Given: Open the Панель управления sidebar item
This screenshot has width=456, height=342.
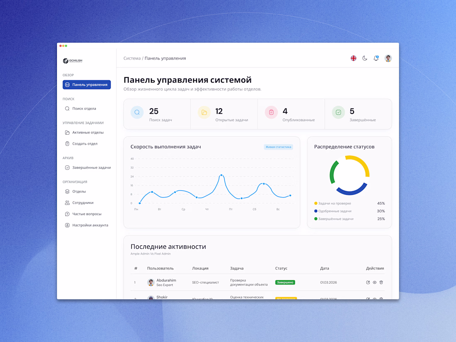Looking at the screenshot, I should (87, 85).
